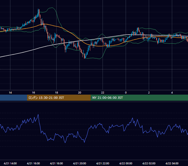Click the 4/21 22:00 date label
Screen dimensions: 188x166
click(x=103, y=163)
